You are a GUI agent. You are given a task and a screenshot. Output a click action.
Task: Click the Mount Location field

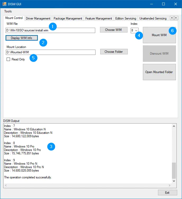pos(51,52)
